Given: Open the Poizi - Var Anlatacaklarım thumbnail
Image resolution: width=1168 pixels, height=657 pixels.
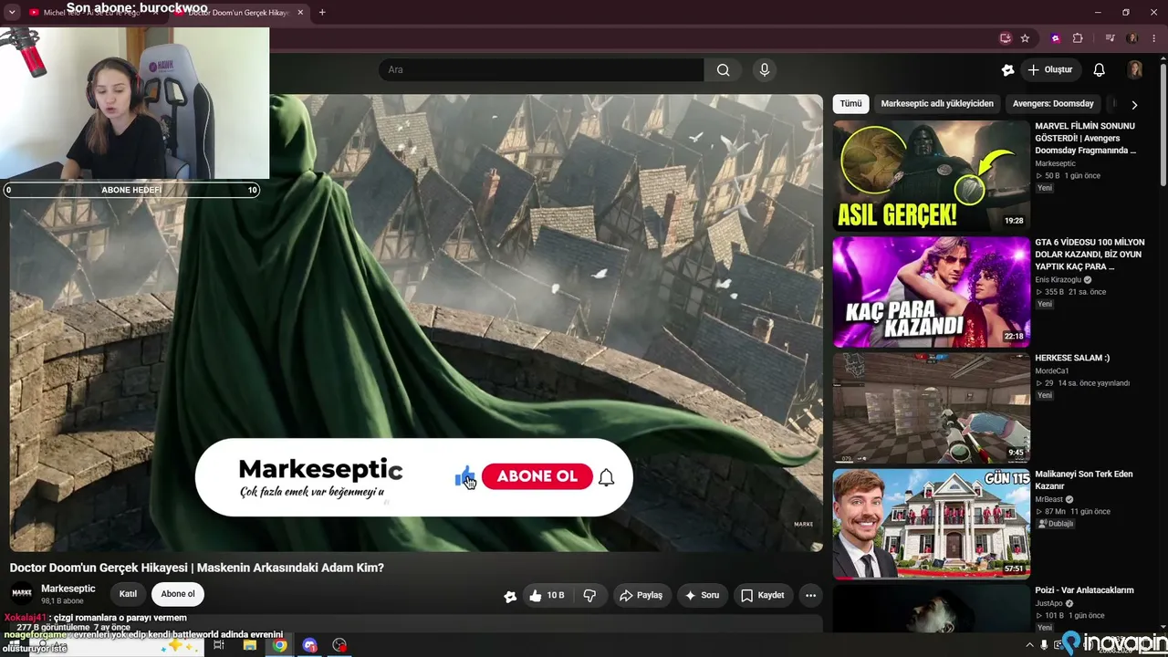Looking at the screenshot, I should (x=931, y=608).
